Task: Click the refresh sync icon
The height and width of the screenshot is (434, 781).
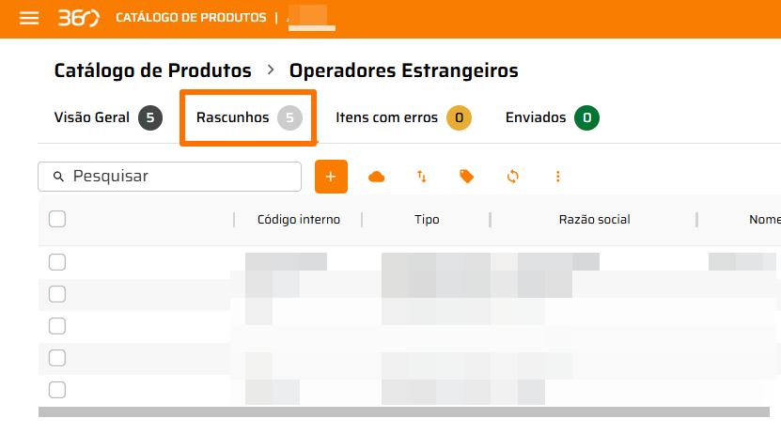Action: [513, 177]
